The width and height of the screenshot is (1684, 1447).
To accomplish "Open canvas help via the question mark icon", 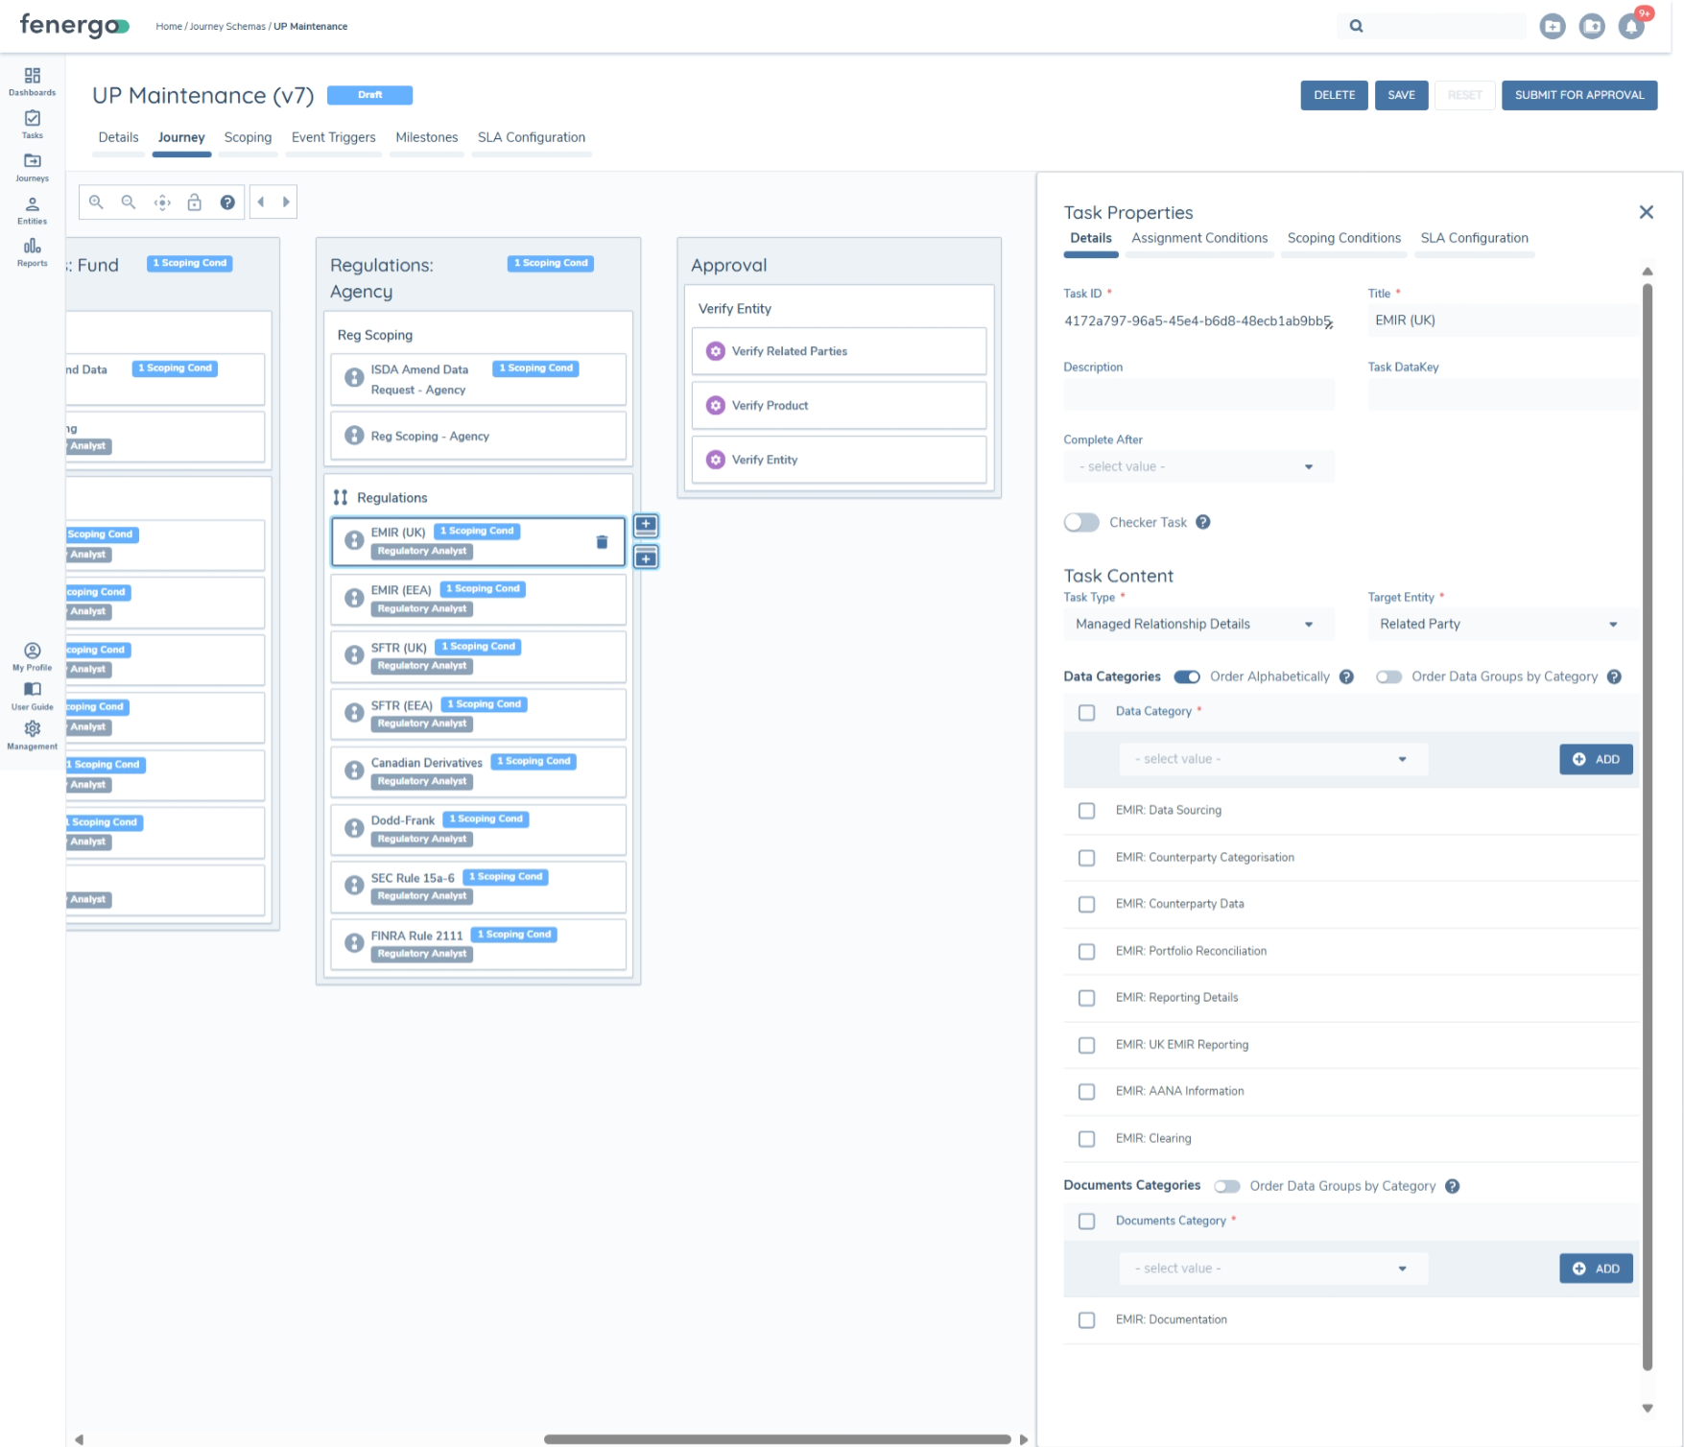I will click(x=226, y=202).
